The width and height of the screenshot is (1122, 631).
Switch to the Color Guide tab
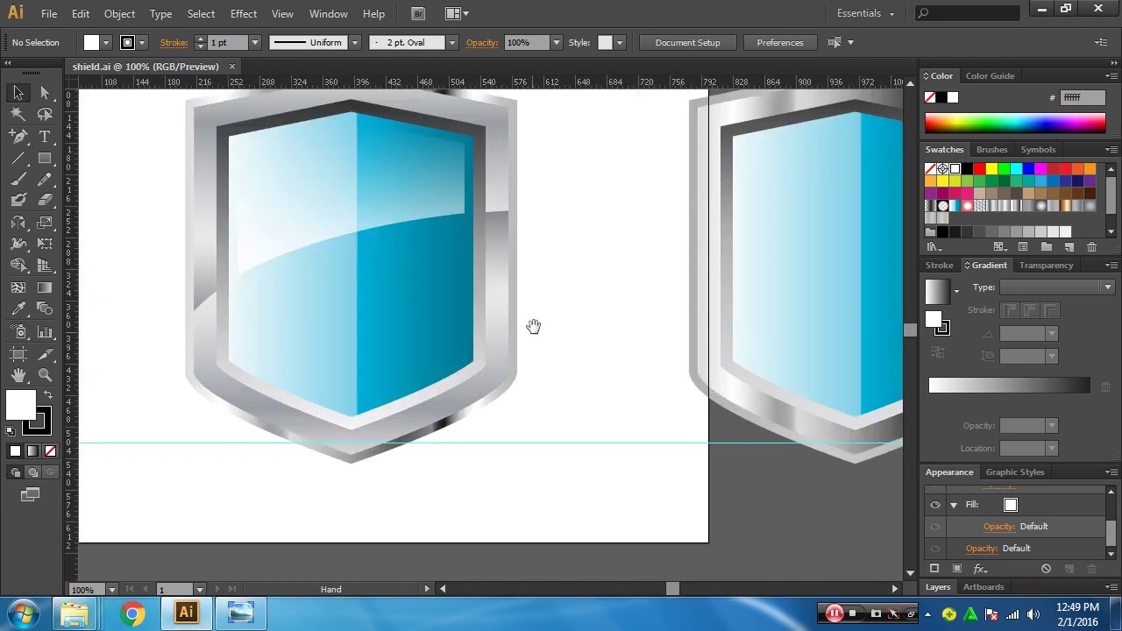click(x=990, y=75)
